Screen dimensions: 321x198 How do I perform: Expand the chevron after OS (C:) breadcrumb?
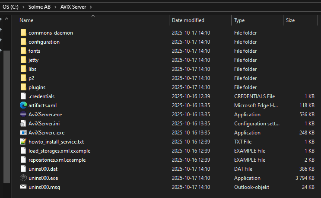click(x=24, y=7)
